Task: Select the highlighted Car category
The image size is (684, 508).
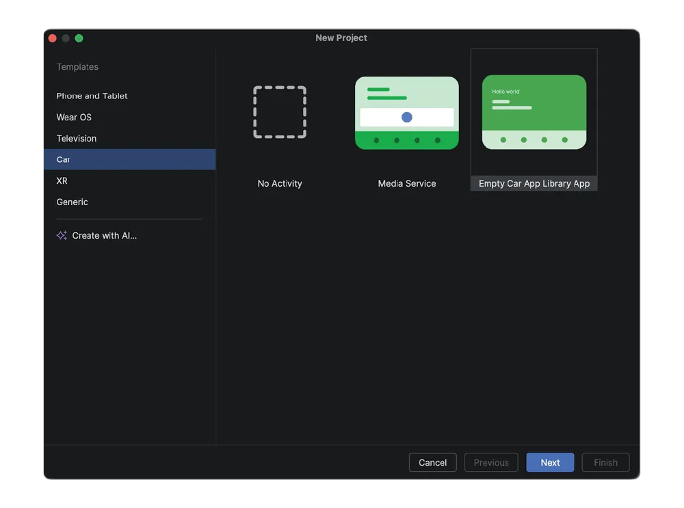Action: 64,159
